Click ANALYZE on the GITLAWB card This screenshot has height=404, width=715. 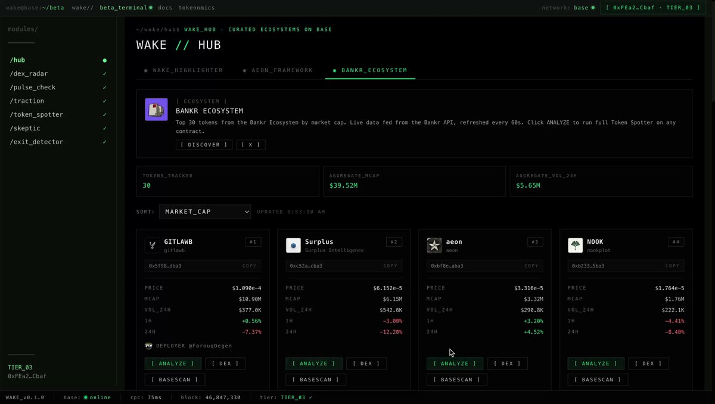tap(173, 363)
